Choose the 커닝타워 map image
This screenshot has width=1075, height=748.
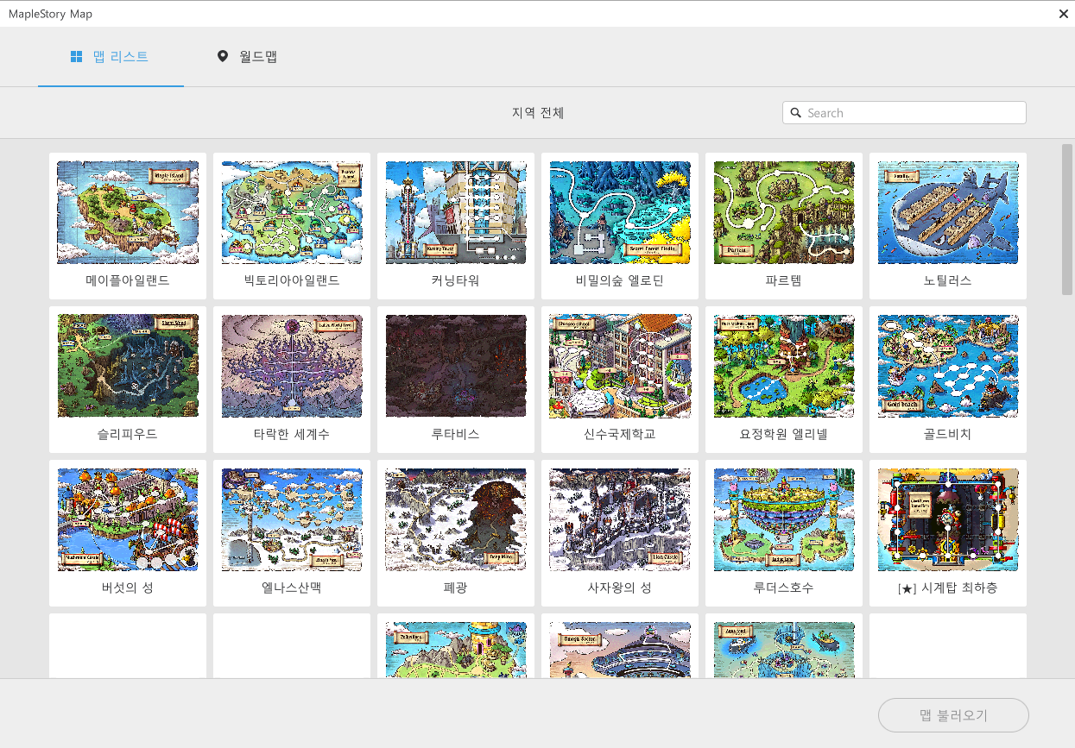456,212
